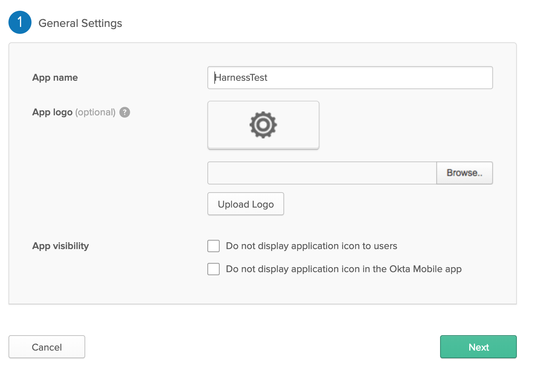Click the blue step 1 circle

(20, 22)
